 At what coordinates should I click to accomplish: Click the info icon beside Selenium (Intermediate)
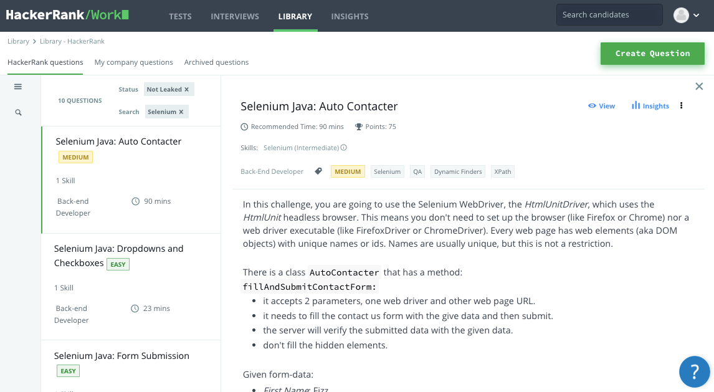344,148
